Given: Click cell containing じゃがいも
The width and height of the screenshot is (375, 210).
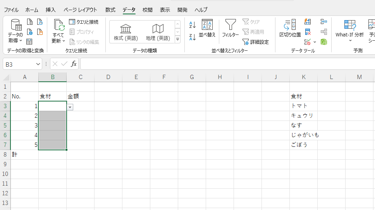Looking at the screenshot, I should click(303, 135).
